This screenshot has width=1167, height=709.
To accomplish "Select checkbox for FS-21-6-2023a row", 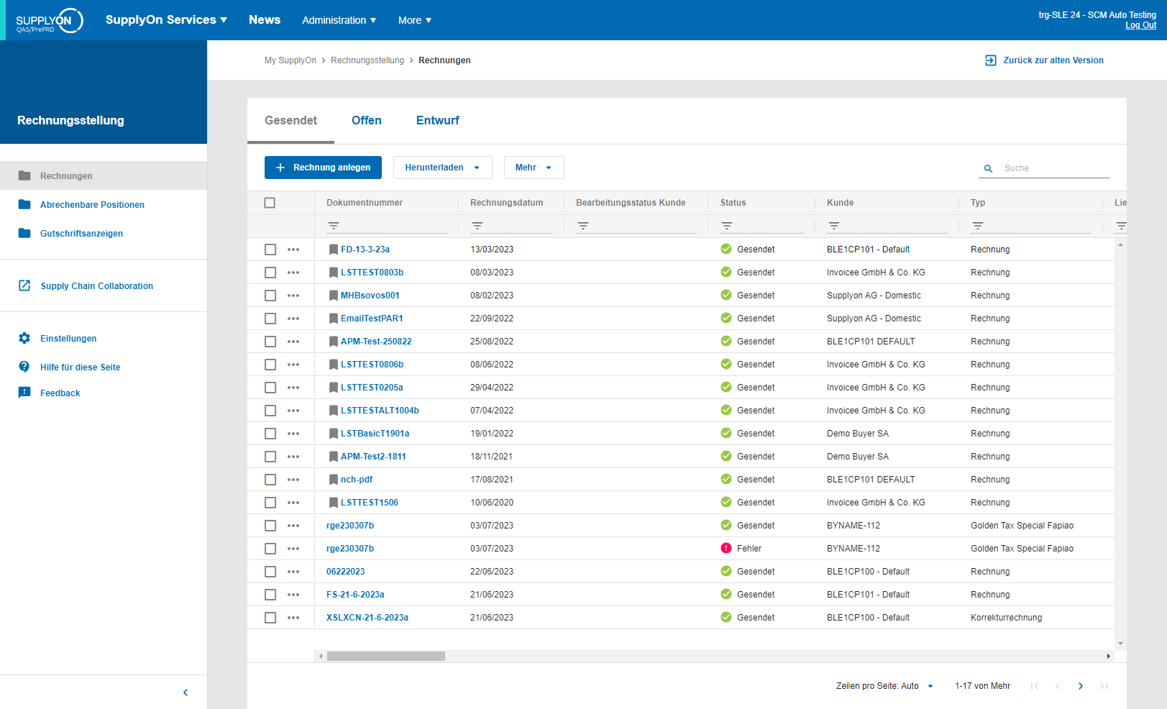I will (x=270, y=595).
